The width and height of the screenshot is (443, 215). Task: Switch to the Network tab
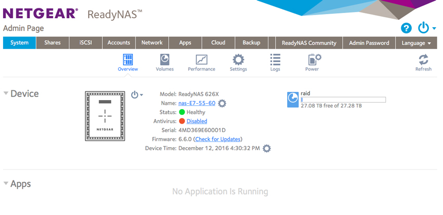pyautogui.click(x=152, y=43)
